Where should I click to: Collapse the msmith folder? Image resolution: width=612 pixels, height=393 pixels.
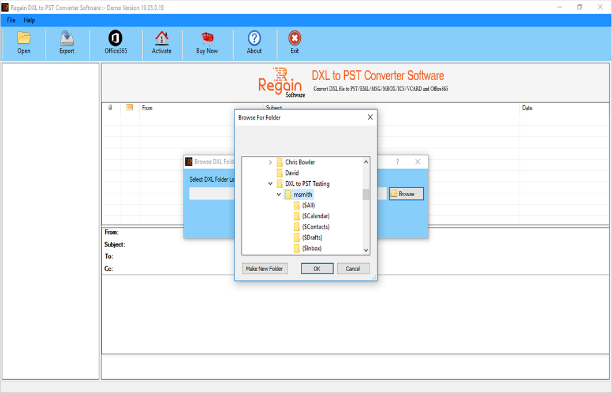(x=279, y=194)
